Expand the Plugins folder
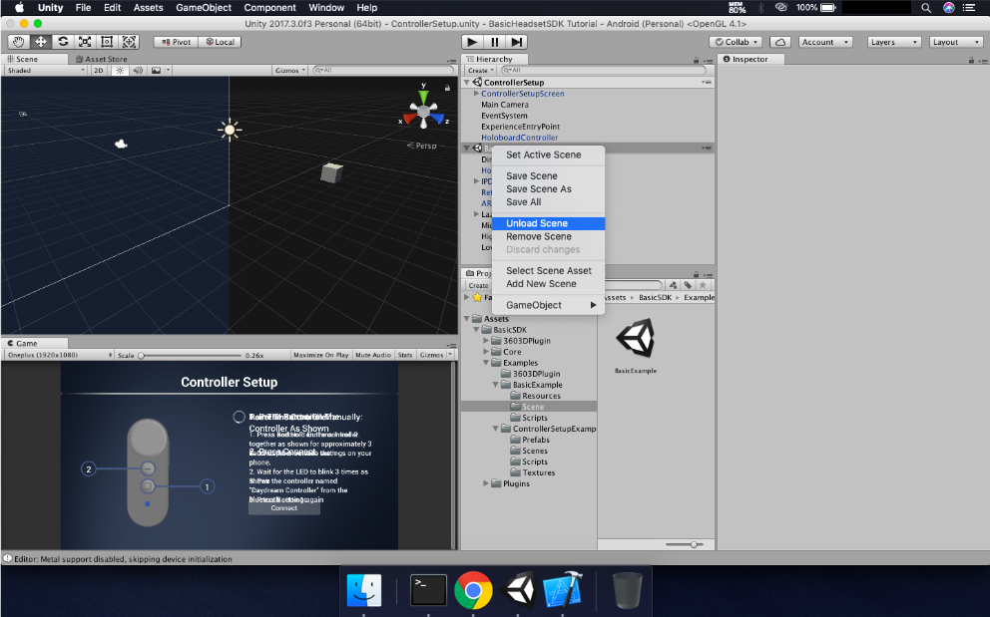The image size is (990, 617). (486, 483)
